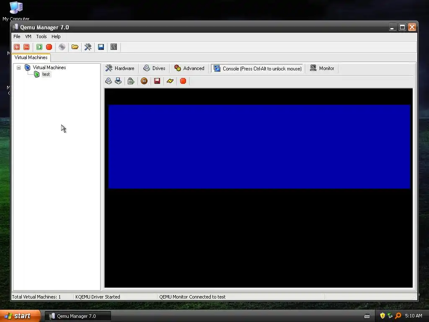Click the red minus remove-VM toolbar icon
The height and width of the screenshot is (322, 429).
click(26, 47)
